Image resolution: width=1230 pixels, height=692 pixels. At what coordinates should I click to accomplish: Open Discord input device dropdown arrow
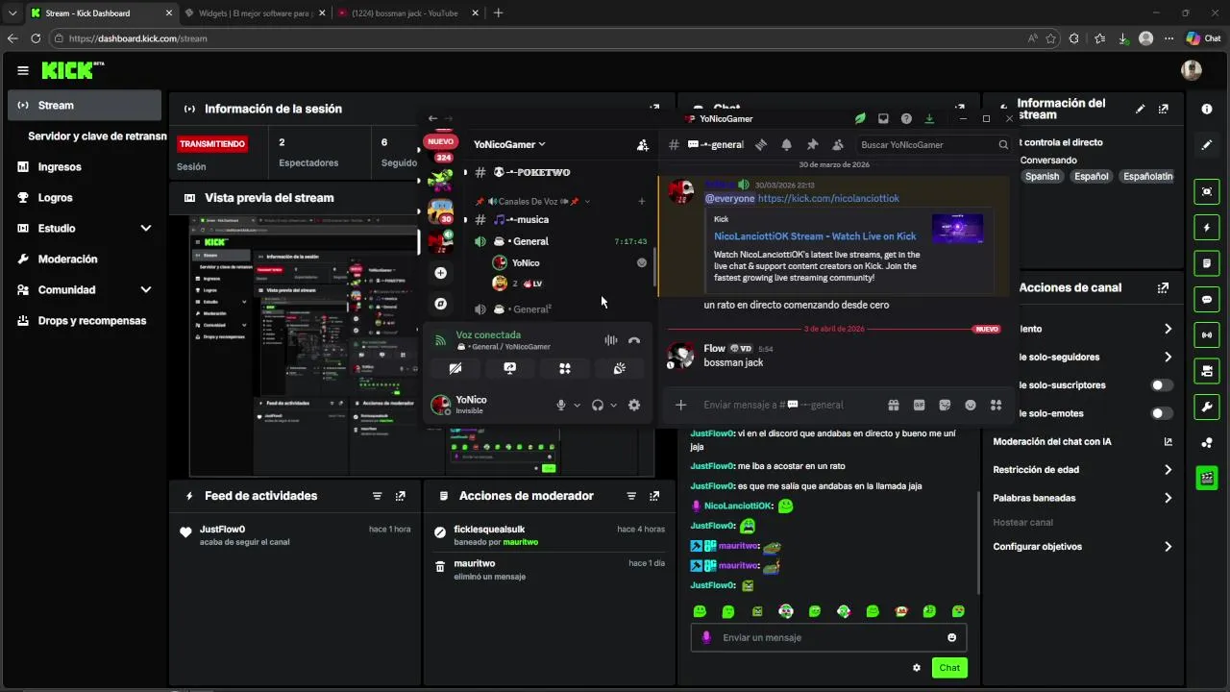click(577, 406)
